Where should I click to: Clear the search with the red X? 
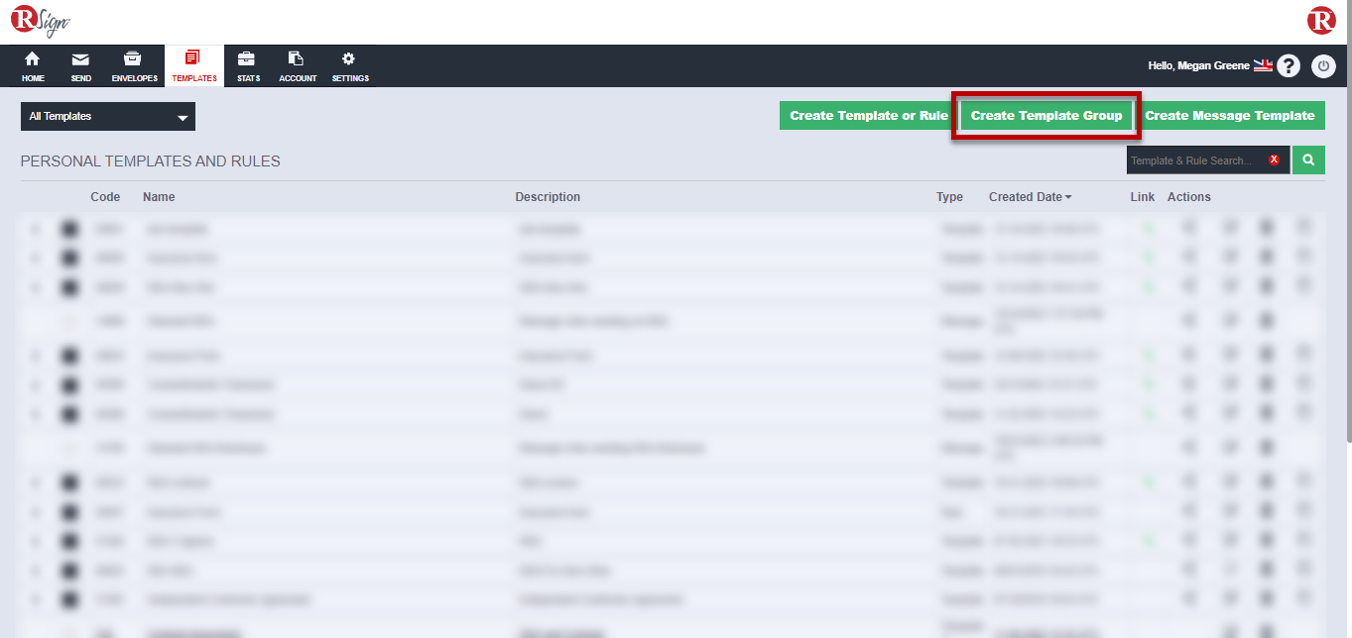click(1275, 159)
